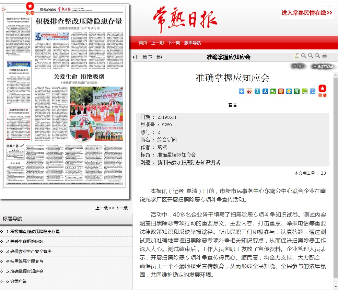The width and height of the screenshot is (338, 290).
Task: Click the 本文点击量 counter text
Action: point(310,173)
